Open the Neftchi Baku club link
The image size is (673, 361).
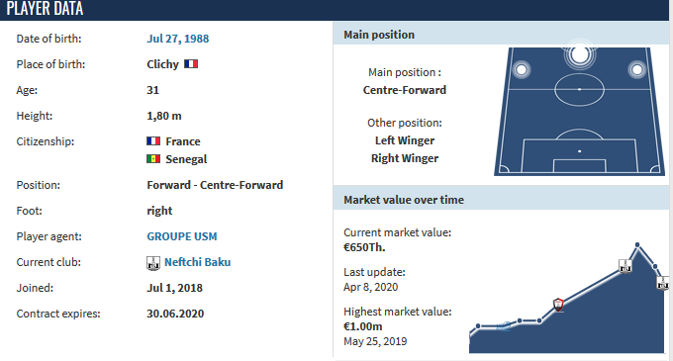click(197, 262)
